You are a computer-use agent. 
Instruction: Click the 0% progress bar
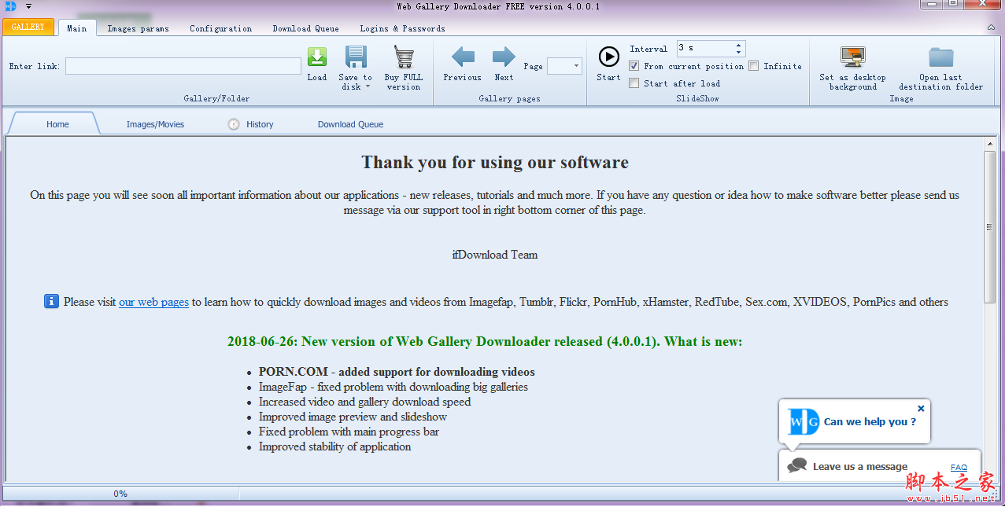point(120,493)
